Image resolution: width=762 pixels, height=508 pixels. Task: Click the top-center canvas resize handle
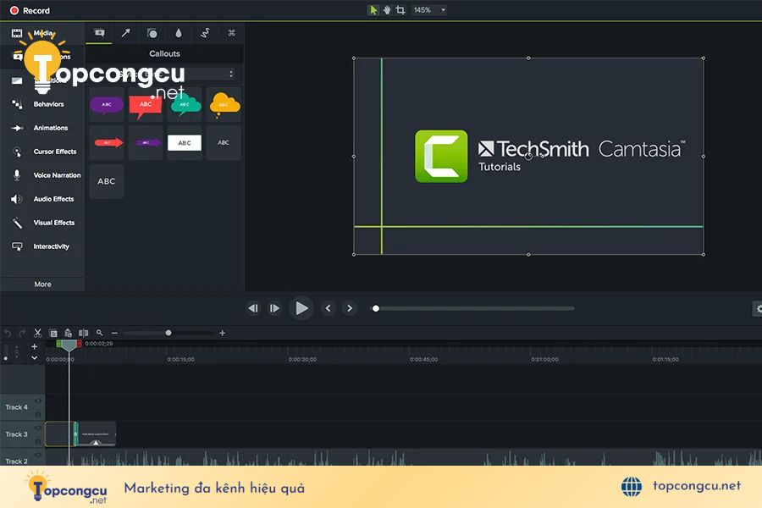click(x=528, y=58)
